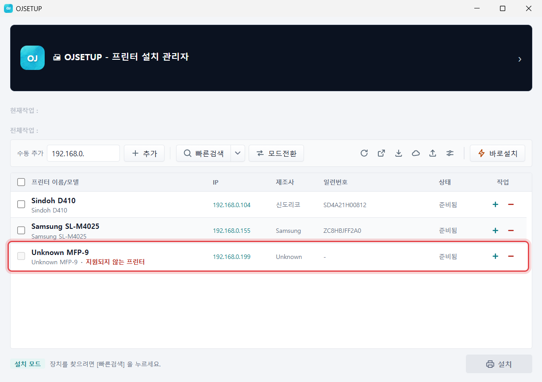Click the 빠른검색 quick search button

(x=204, y=153)
